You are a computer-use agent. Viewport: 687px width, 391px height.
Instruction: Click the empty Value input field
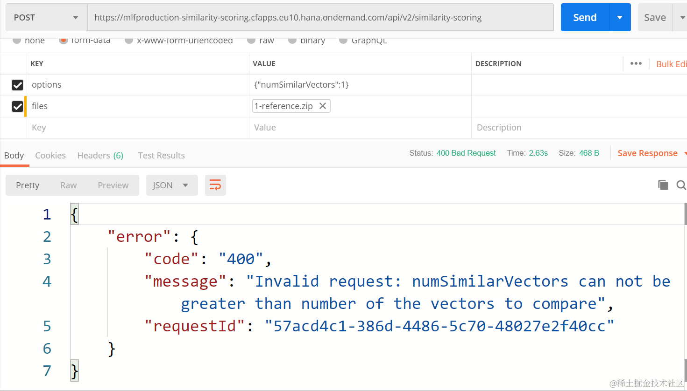360,128
